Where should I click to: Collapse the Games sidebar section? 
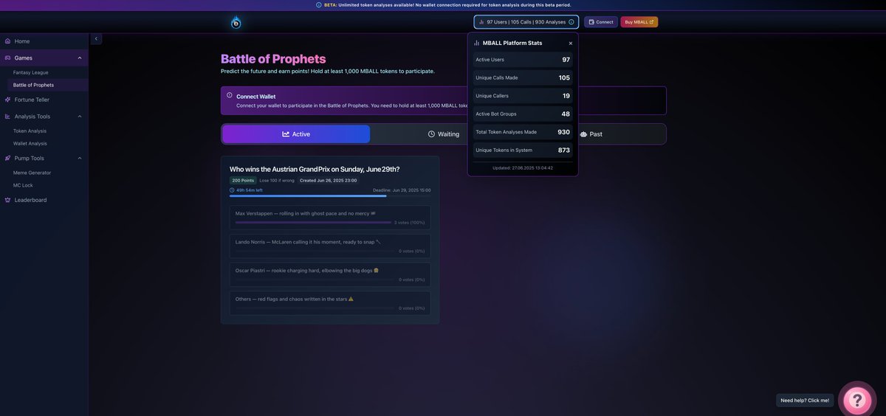80,58
